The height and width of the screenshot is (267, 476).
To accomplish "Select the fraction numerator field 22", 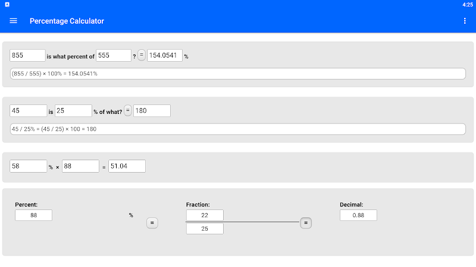I will [x=205, y=215].
